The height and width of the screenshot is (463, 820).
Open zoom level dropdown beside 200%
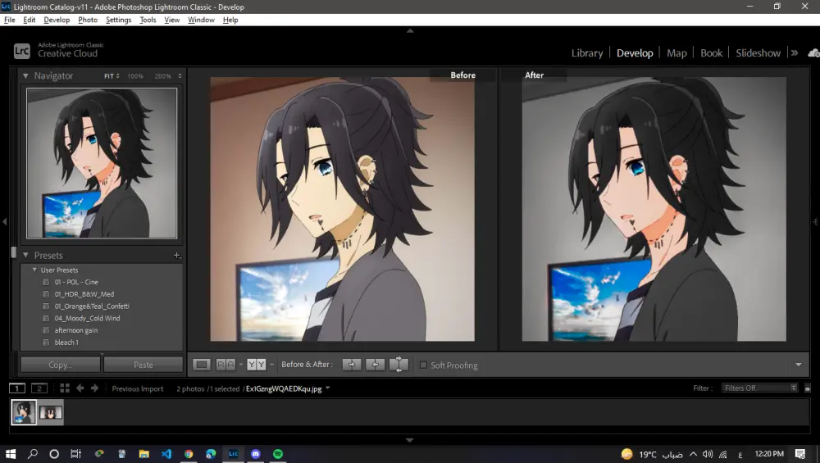pos(180,76)
